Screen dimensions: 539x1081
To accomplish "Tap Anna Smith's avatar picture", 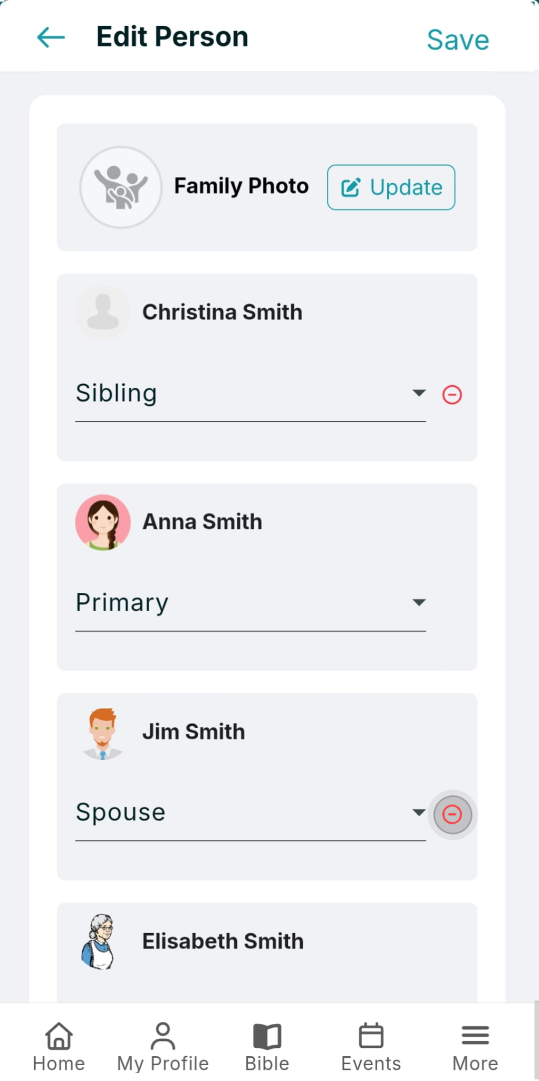I will pyautogui.click(x=103, y=522).
